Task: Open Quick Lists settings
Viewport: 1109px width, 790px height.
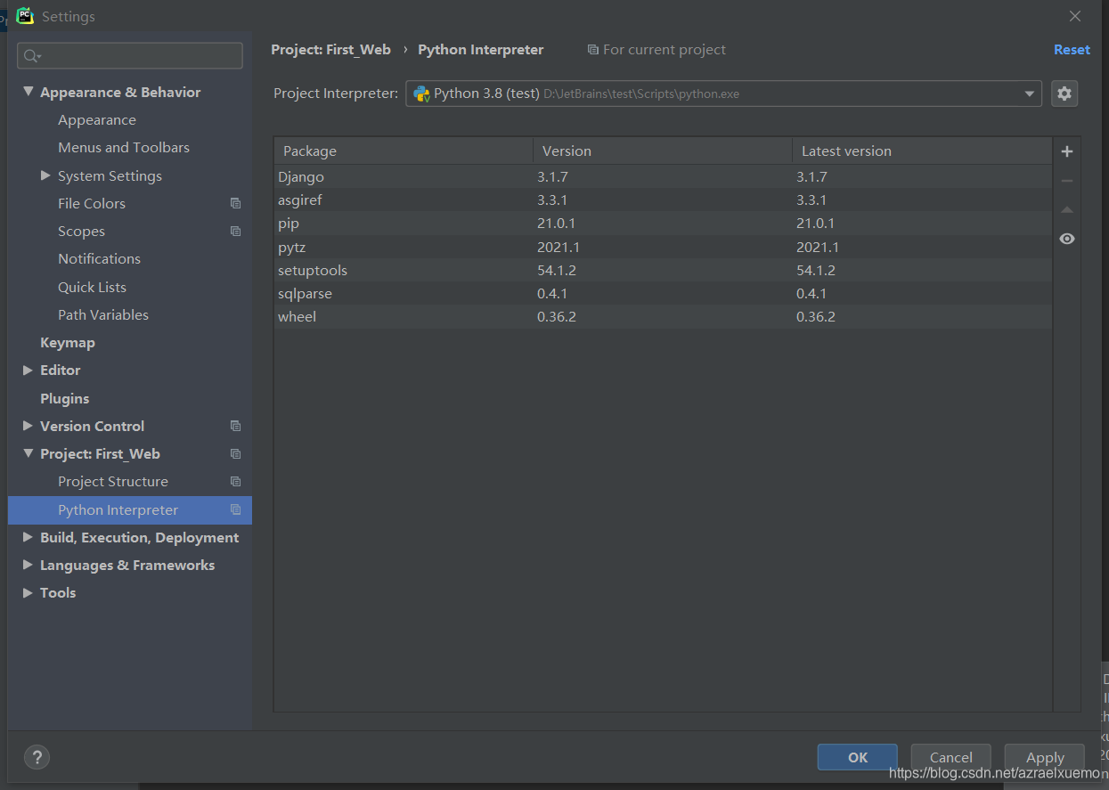Action: pyautogui.click(x=92, y=287)
